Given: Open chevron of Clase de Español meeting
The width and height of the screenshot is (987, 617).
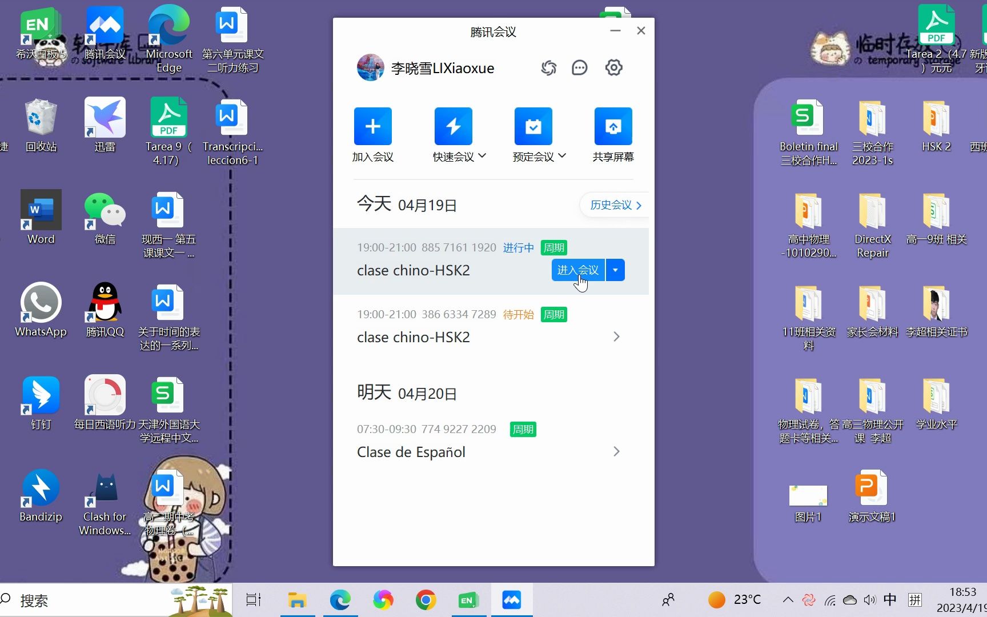Looking at the screenshot, I should [x=616, y=451].
